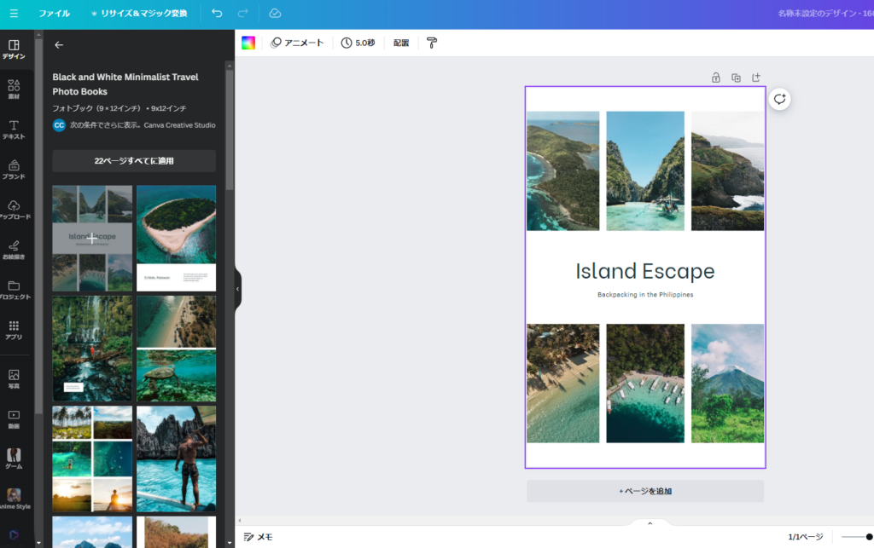Screen dimensions: 874x548
Task: Go back using the panel back arrow
Action: [59, 45]
